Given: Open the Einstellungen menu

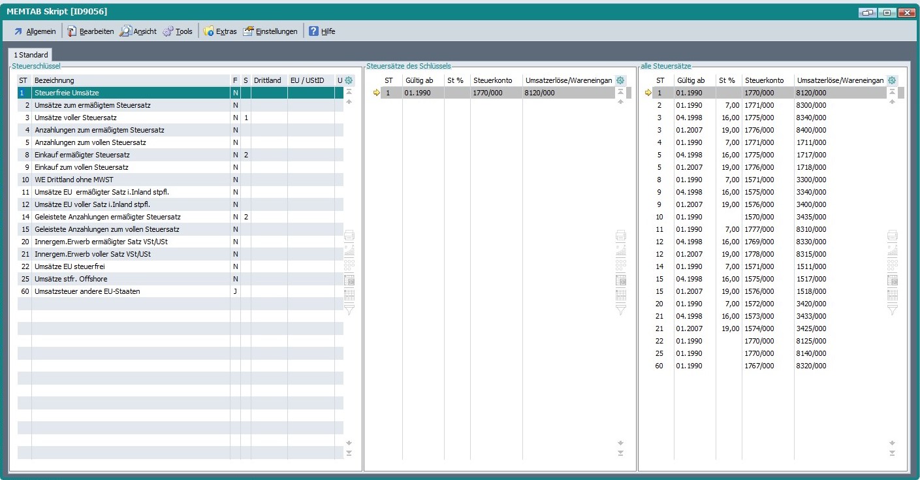Looking at the screenshot, I should (270, 31).
